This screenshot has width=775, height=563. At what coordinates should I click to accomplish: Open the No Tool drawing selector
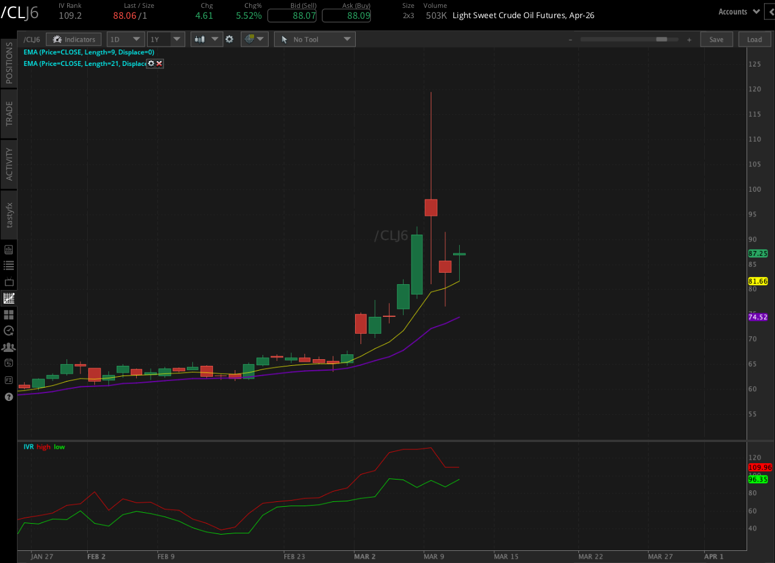[314, 39]
